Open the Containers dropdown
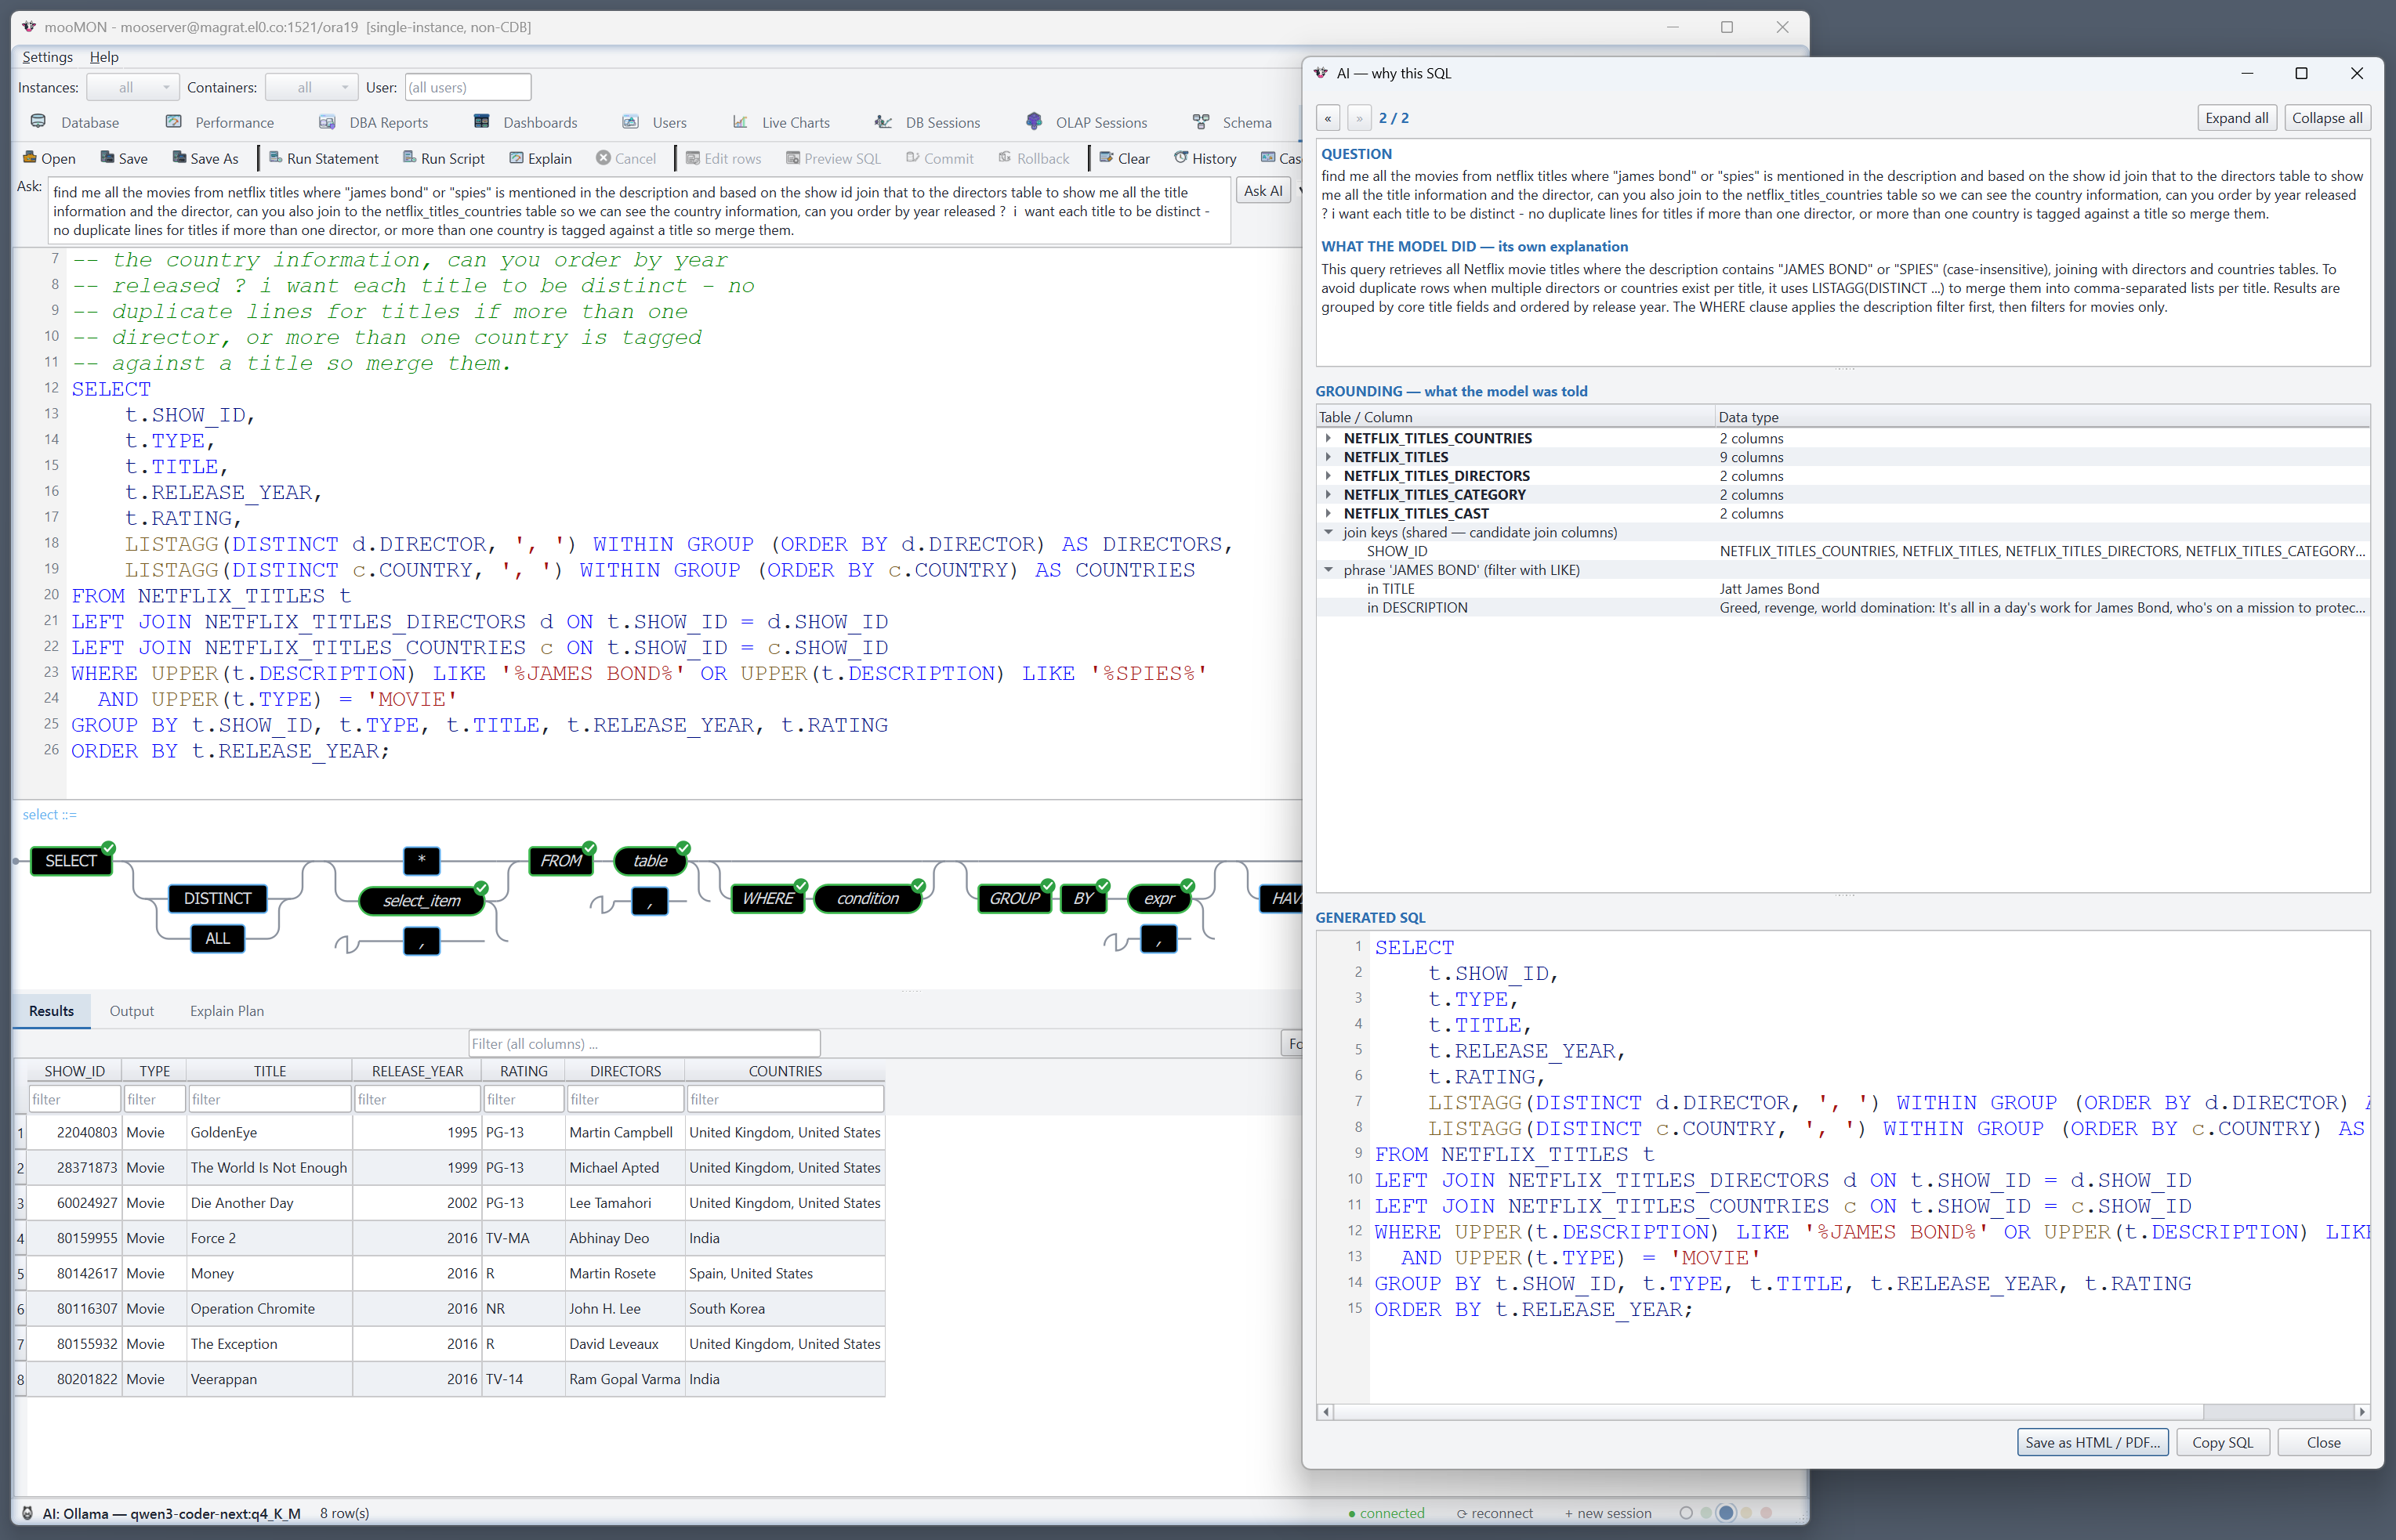Image resolution: width=2396 pixels, height=1540 pixels. pyautogui.click(x=311, y=87)
